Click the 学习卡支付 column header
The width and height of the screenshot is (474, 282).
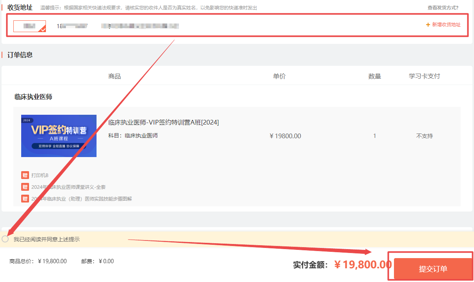tap(424, 76)
